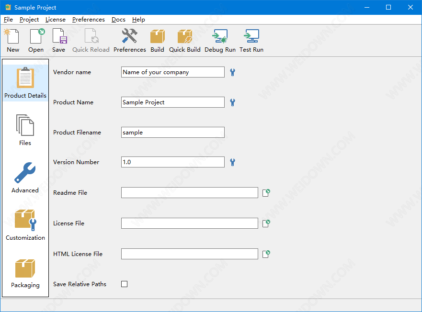Launch Test Run from toolbar
The image size is (422, 312).
(251, 40)
